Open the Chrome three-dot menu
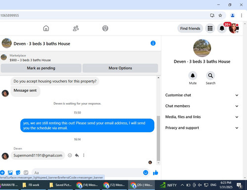 (x=242, y=15)
